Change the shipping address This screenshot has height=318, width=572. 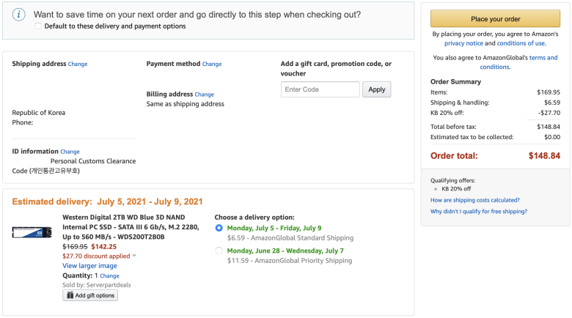(x=78, y=64)
